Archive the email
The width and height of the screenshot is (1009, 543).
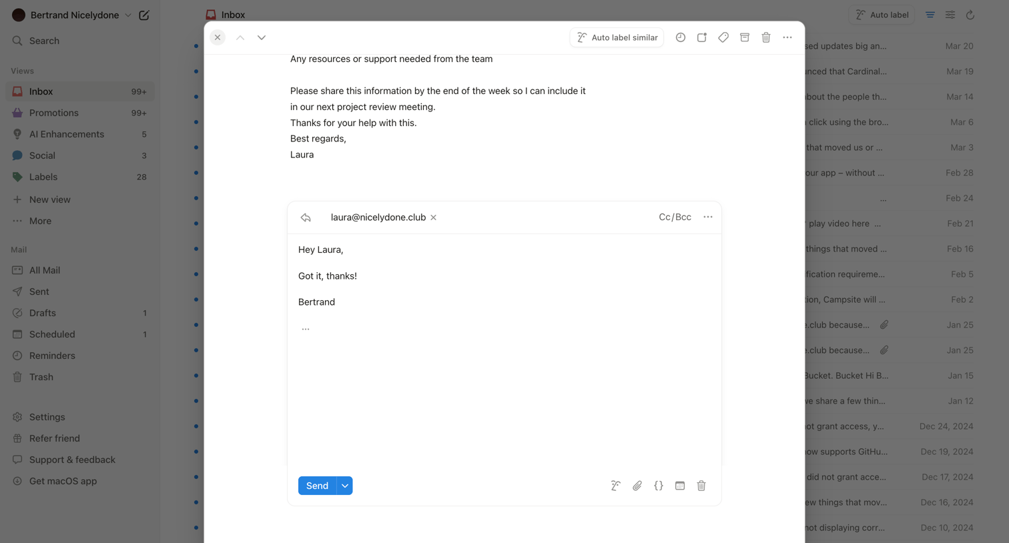click(745, 37)
